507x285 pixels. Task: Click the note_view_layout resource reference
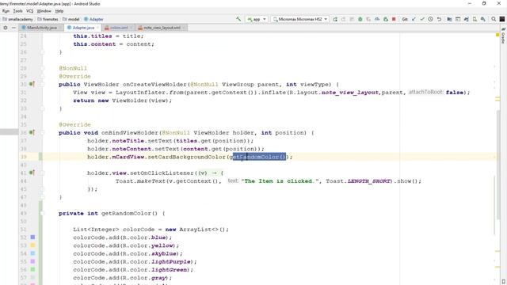click(x=350, y=93)
